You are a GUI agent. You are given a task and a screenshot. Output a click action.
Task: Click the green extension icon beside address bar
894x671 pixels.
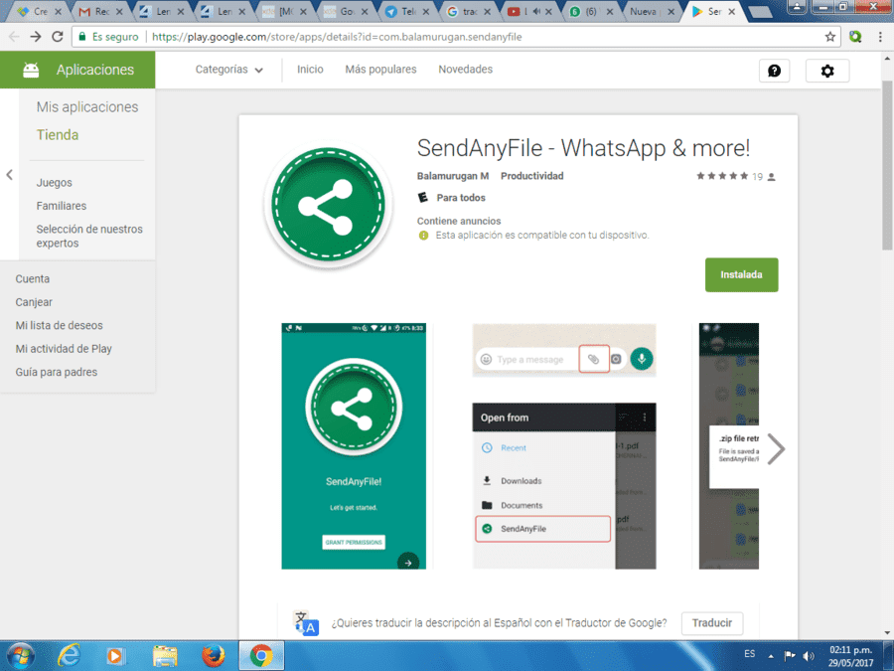tap(854, 37)
